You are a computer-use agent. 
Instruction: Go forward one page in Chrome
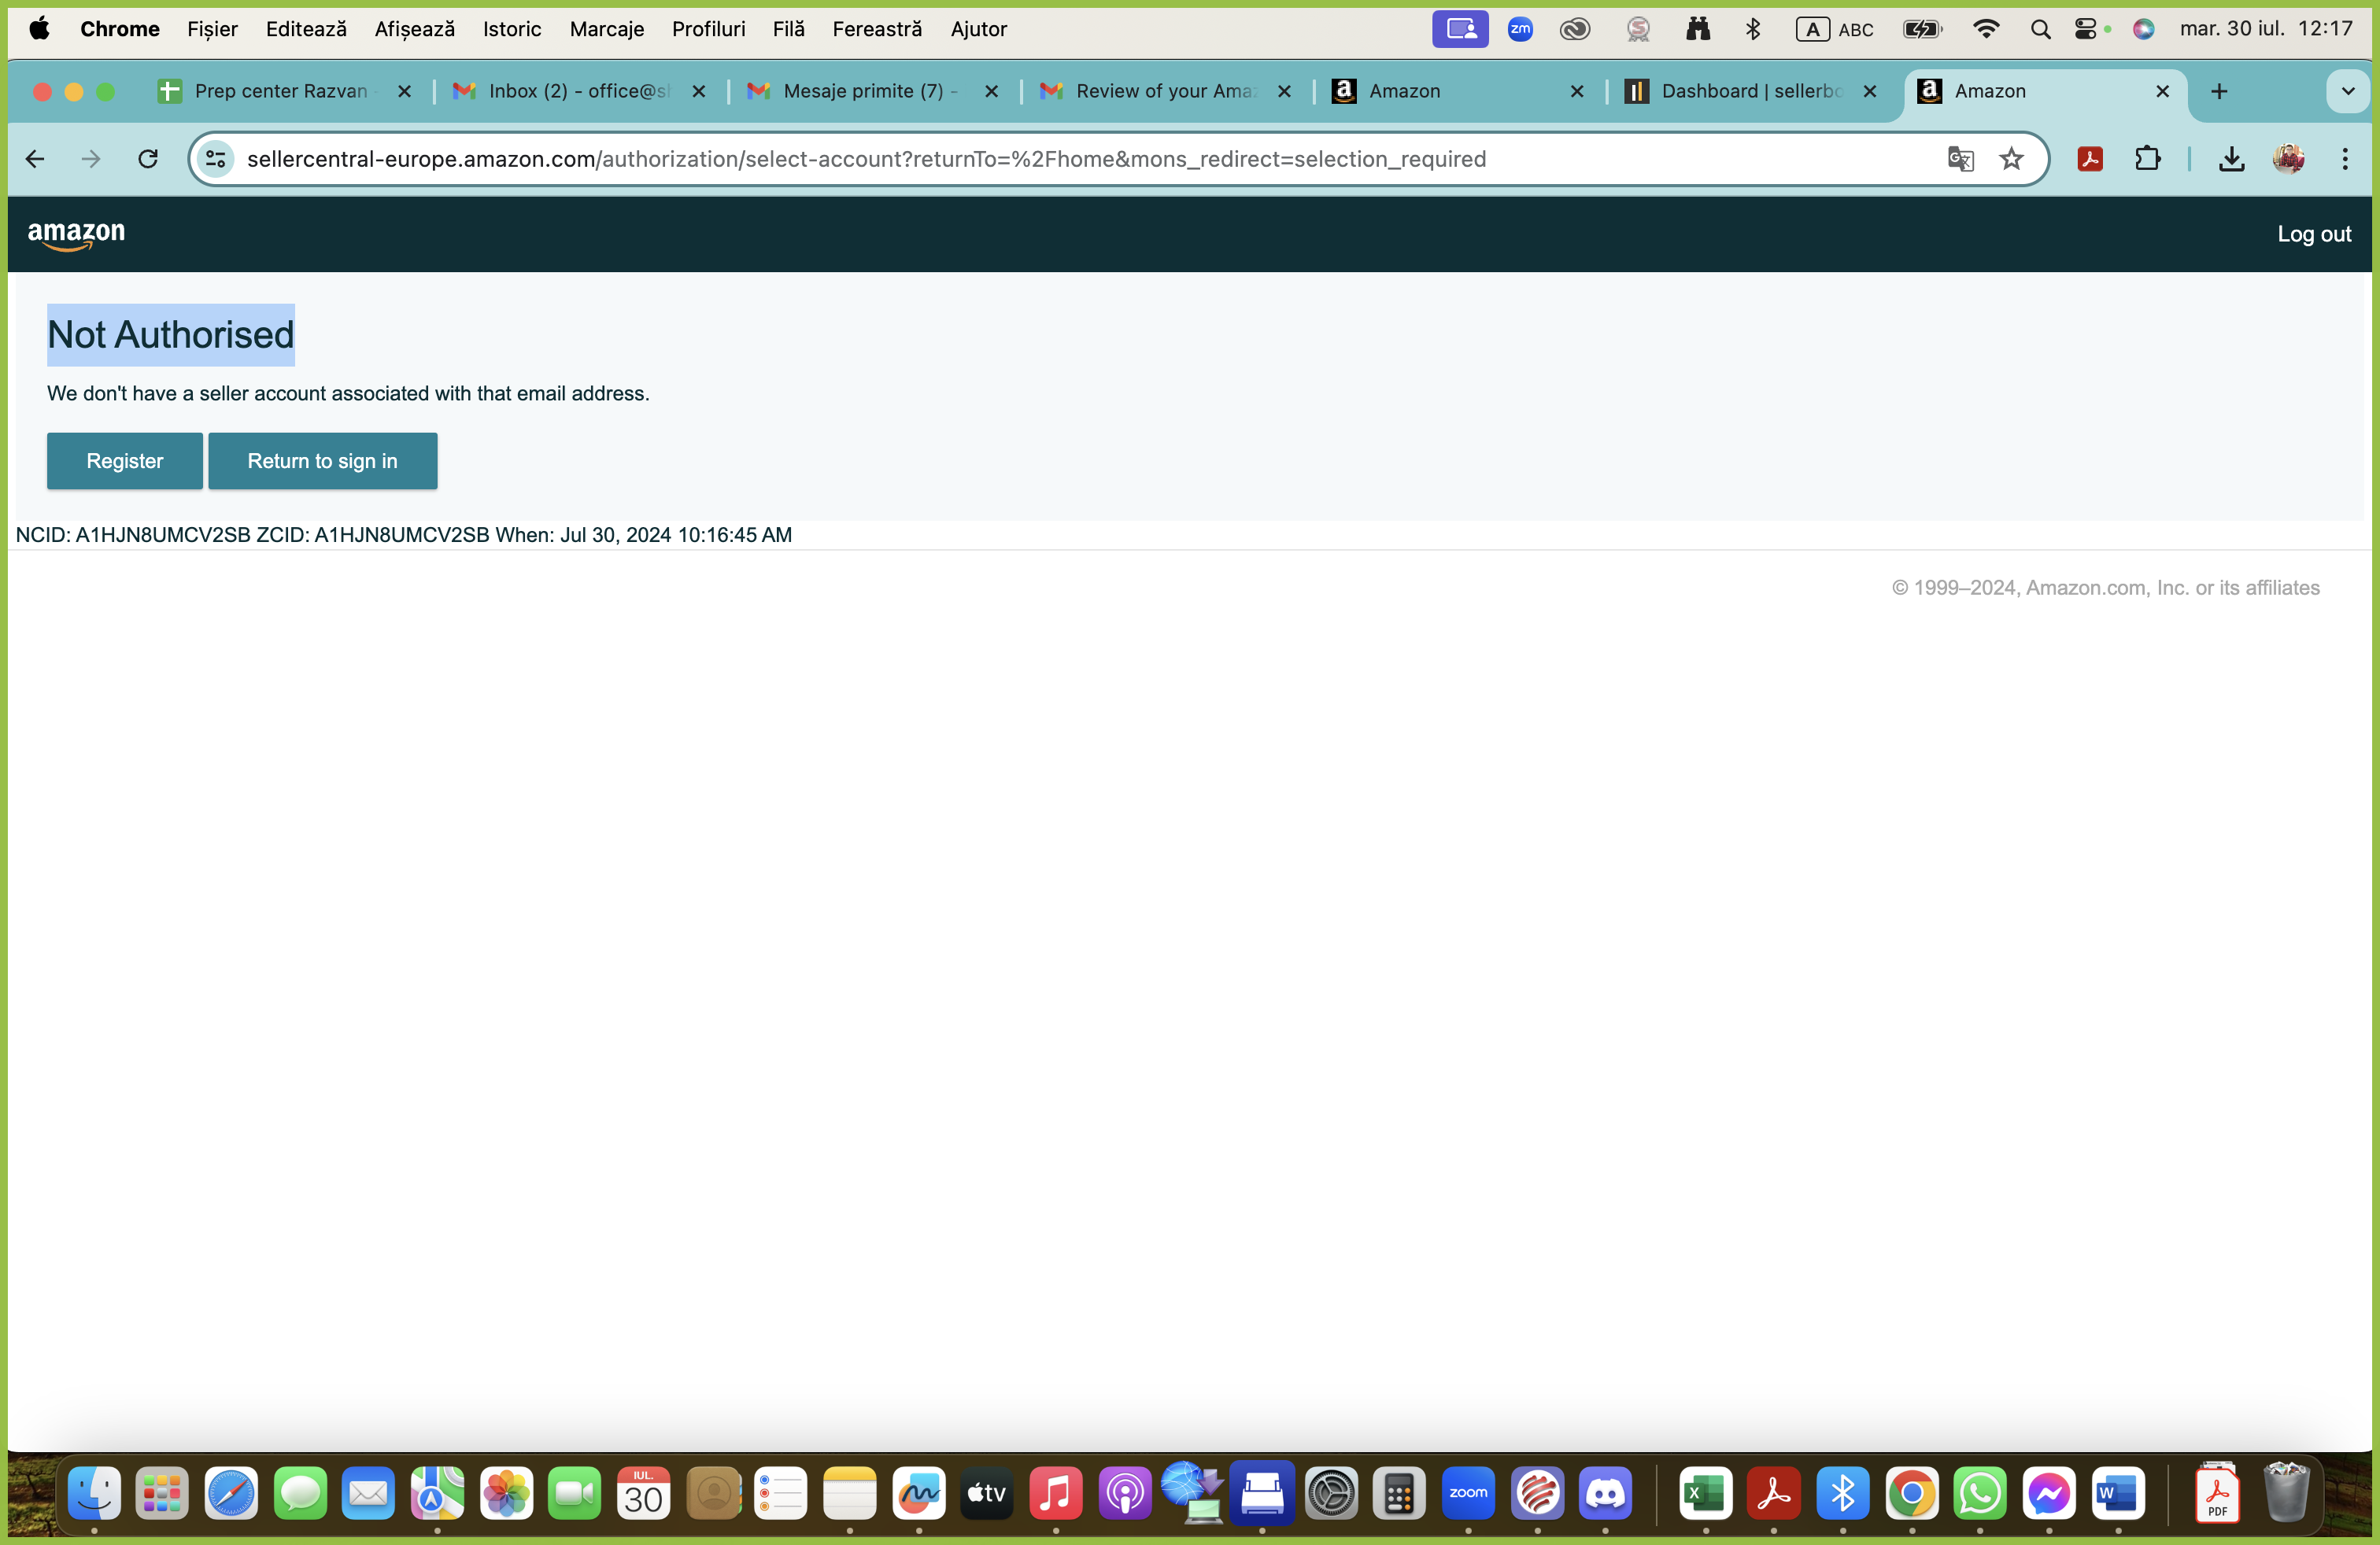[x=91, y=159]
